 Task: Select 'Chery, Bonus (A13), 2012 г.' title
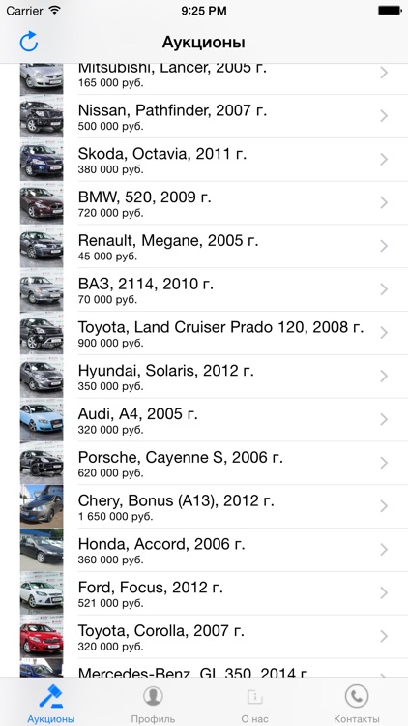176,501
